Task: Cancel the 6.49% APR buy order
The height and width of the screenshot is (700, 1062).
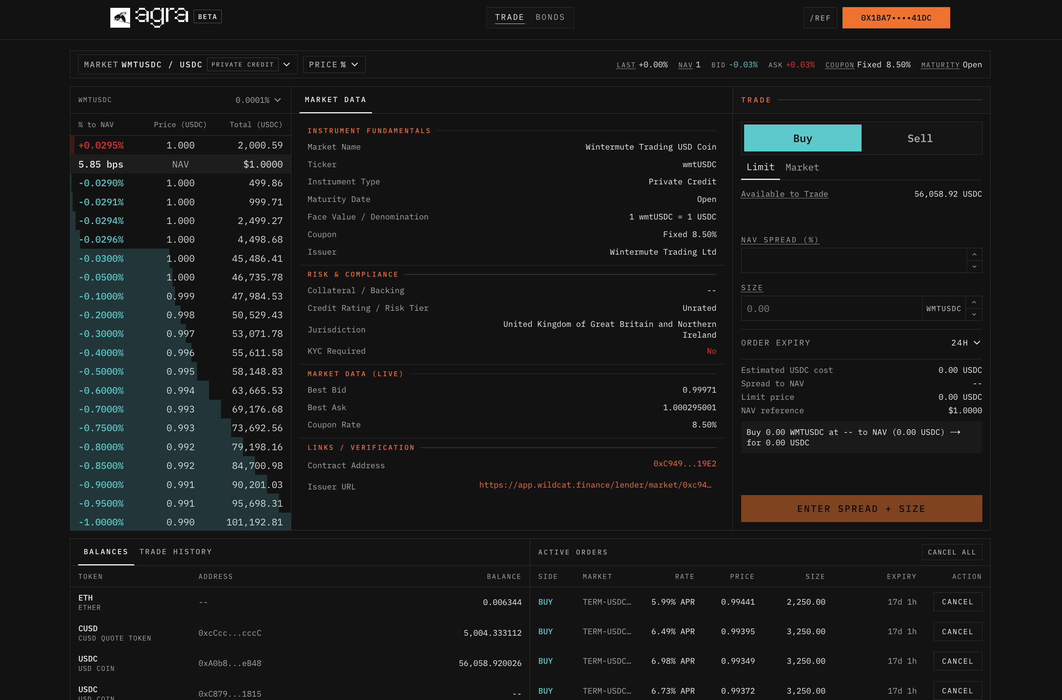Action: (958, 632)
